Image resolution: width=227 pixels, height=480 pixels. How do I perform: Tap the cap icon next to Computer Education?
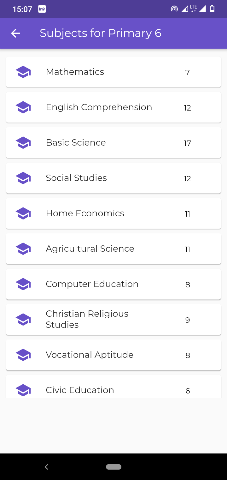pos(23,284)
